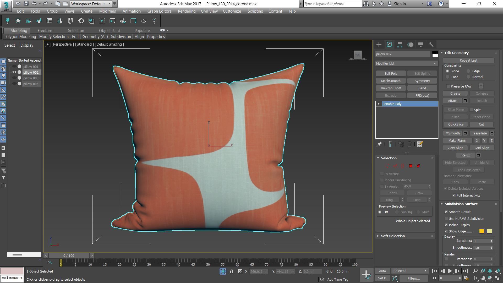Toggle Isoline Display checkbox
Image resolution: width=503 pixels, height=283 pixels.
(446, 225)
